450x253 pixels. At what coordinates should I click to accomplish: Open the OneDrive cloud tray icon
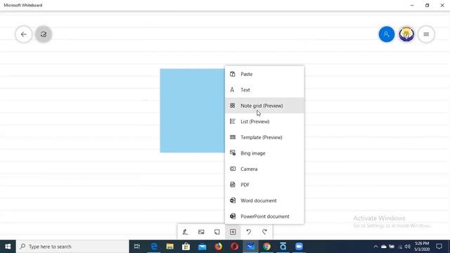pyautogui.click(x=384, y=247)
